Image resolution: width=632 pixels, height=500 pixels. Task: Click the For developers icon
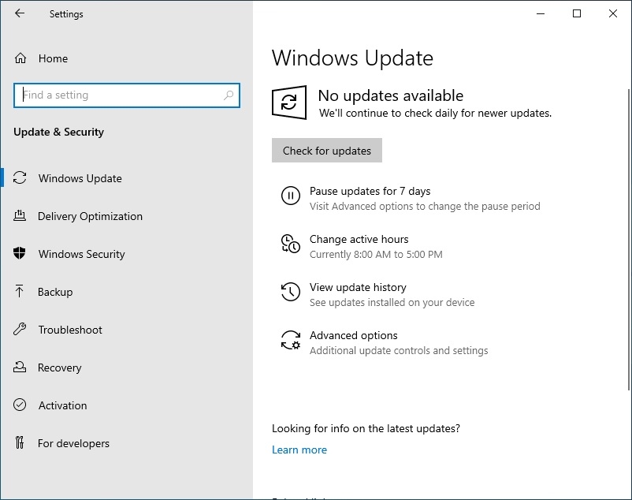(20, 443)
